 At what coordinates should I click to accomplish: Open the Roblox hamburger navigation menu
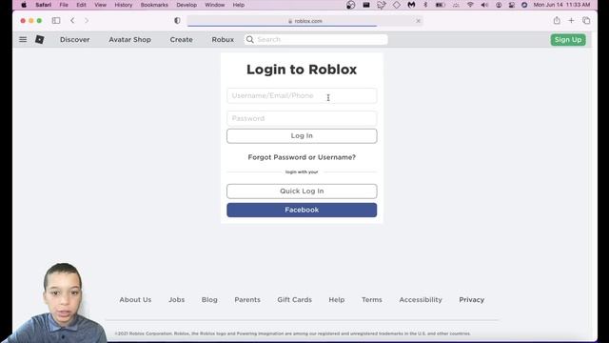pyautogui.click(x=23, y=39)
